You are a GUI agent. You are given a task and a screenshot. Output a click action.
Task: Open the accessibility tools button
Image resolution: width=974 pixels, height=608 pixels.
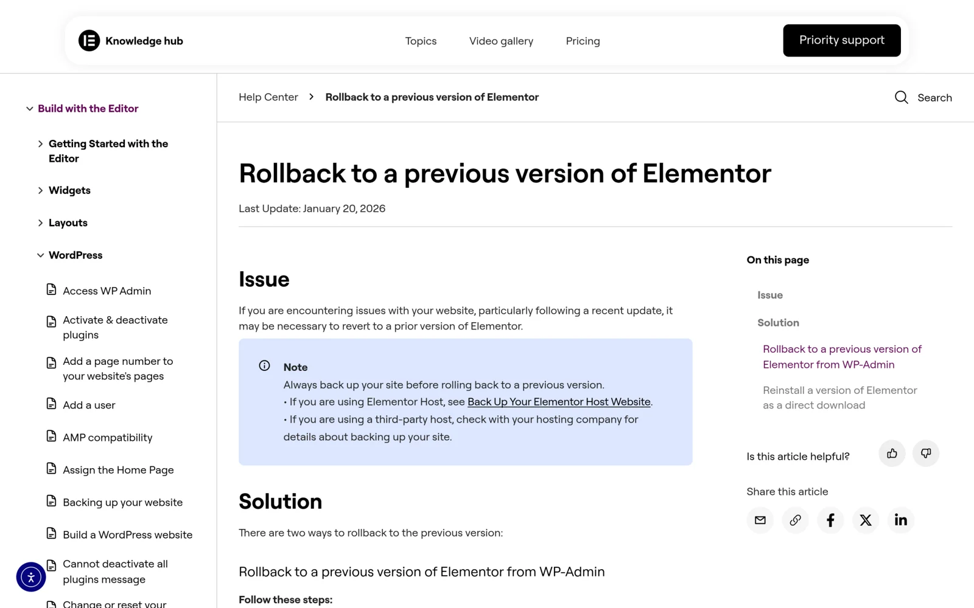(31, 577)
